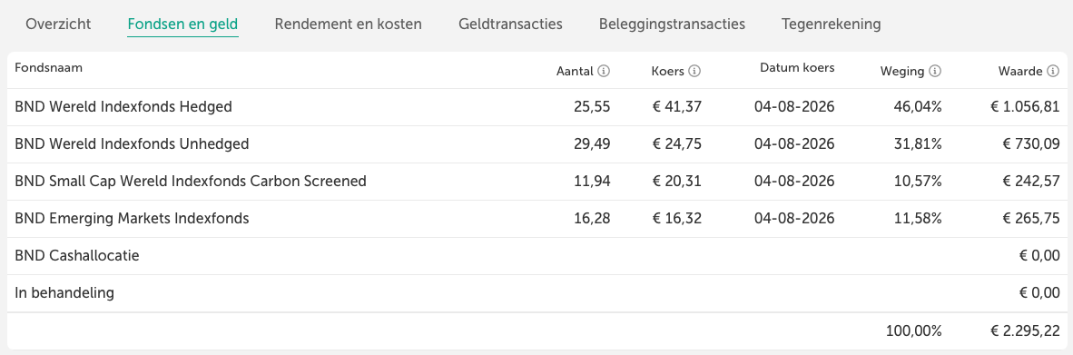The width and height of the screenshot is (1073, 355).
Task: Click the € 1.056,81 value in the Hedged row
Action: point(1025,107)
